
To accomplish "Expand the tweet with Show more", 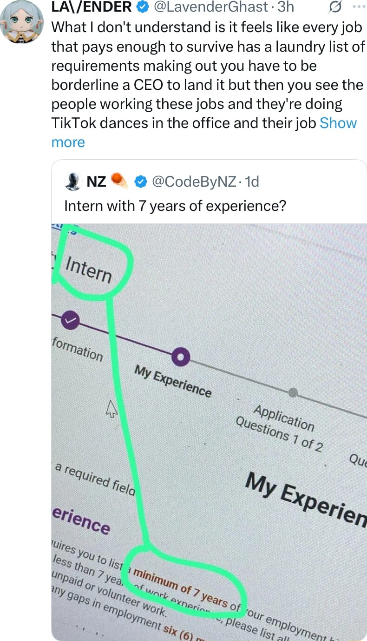I will pyautogui.click(x=338, y=123).
